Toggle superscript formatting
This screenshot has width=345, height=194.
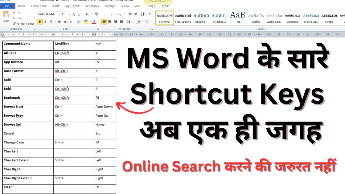[x=71, y=22]
